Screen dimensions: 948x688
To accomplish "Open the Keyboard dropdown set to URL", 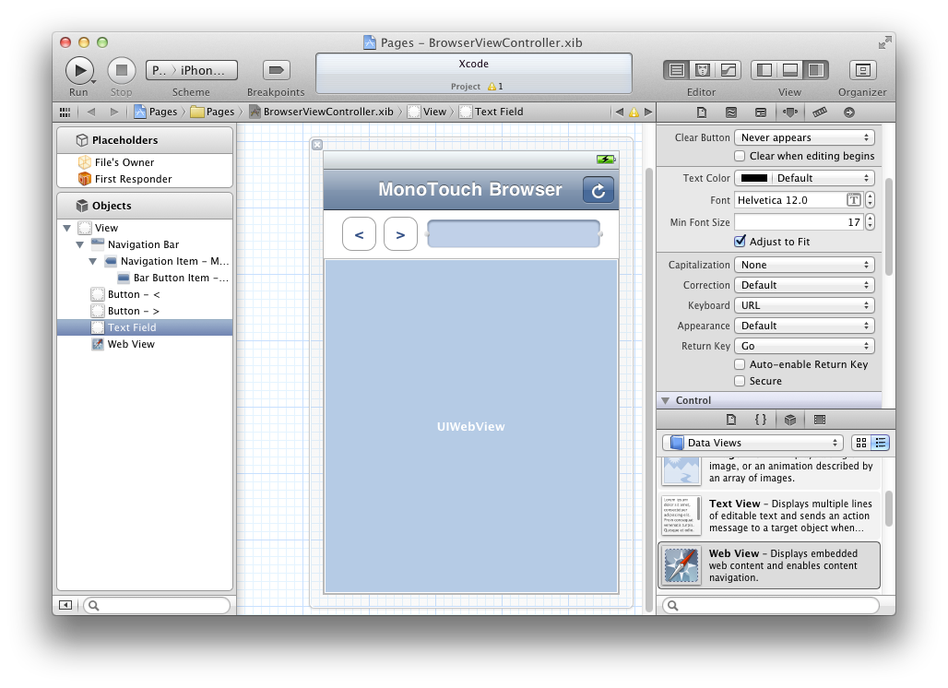I will (804, 305).
